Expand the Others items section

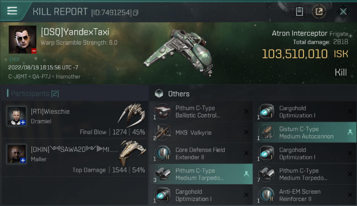tap(172, 94)
